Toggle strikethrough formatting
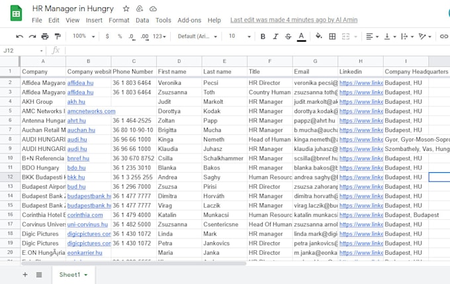 288,36
